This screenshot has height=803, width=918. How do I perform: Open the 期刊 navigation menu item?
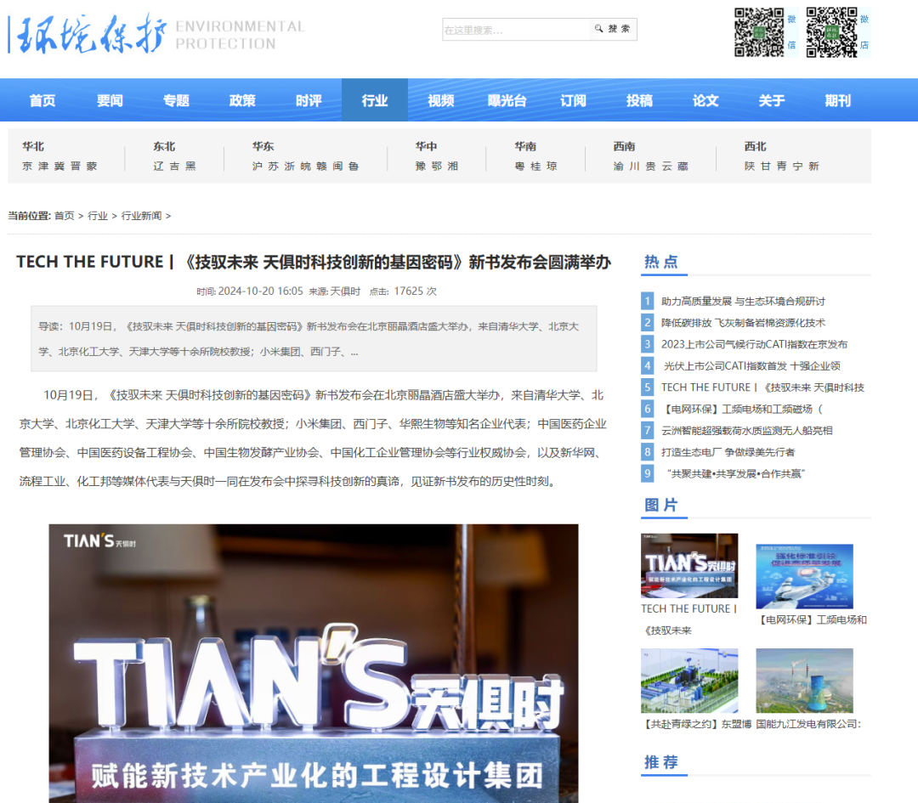(837, 100)
